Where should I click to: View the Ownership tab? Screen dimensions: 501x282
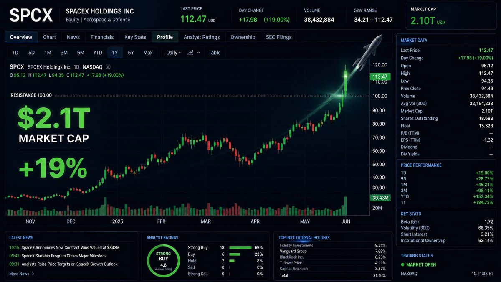point(243,37)
